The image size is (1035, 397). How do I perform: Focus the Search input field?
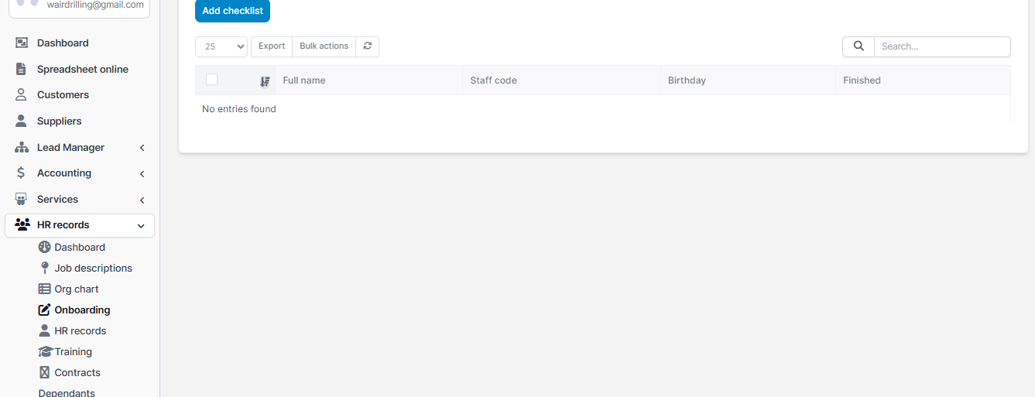941,46
